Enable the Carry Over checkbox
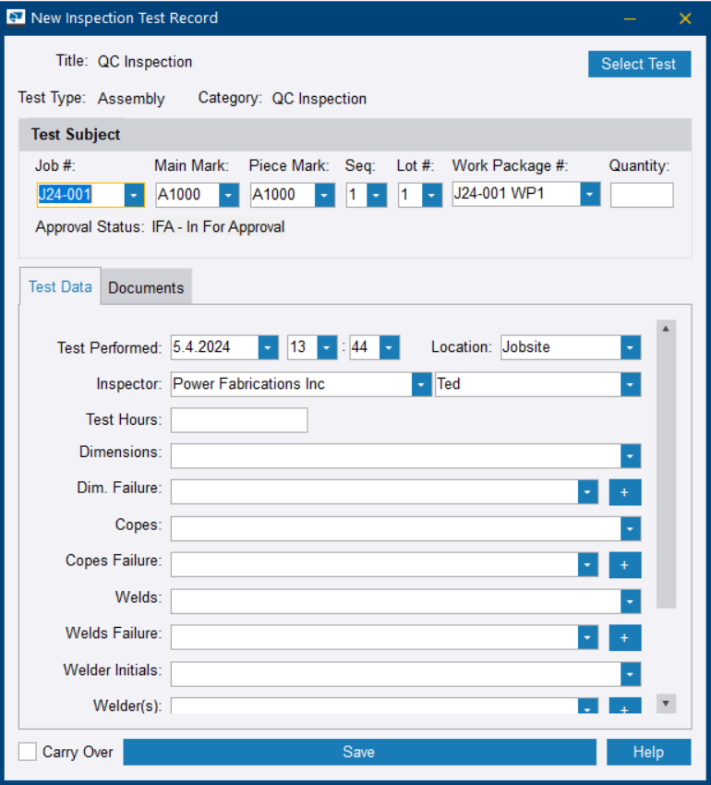This screenshot has width=711, height=785. coord(29,752)
